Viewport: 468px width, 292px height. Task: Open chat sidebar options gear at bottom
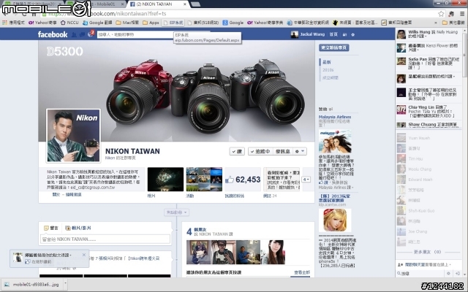(x=448, y=273)
